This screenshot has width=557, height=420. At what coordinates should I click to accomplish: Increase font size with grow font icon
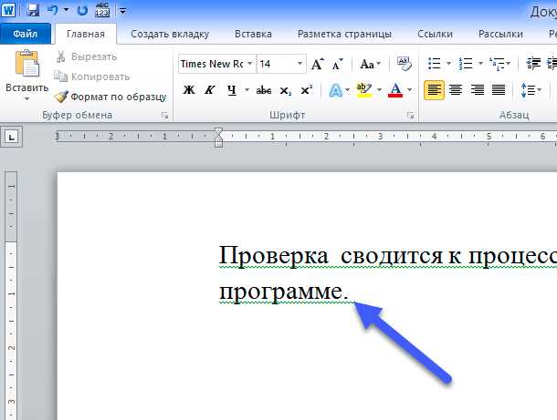317,65
